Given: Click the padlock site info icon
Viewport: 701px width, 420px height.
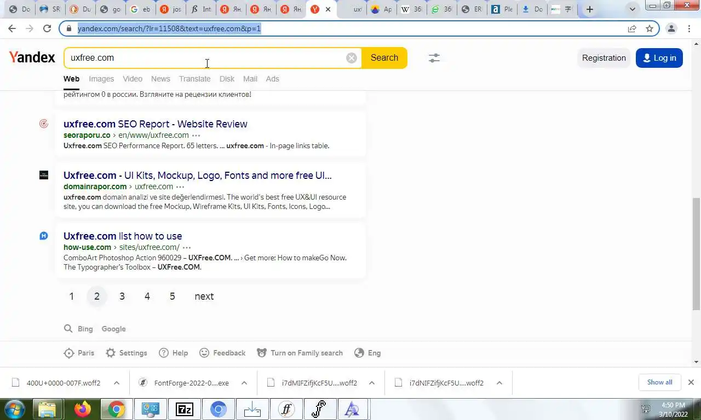Looking at the screenshot, I should (68, 28).
